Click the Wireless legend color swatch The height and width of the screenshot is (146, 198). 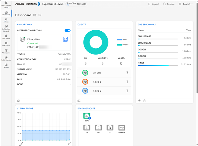tap(119, 45)
